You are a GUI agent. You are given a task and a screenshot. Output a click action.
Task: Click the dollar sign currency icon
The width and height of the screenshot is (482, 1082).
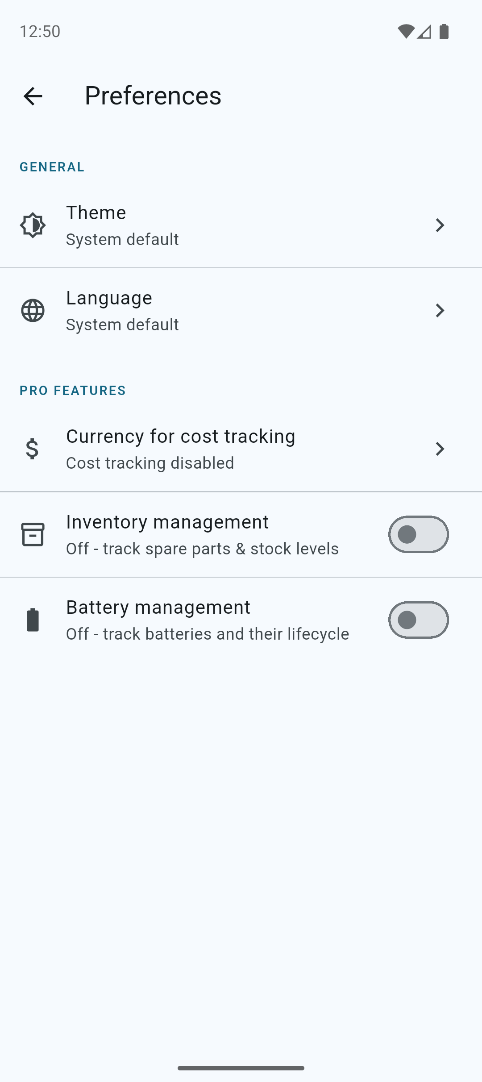pos(33,449)
